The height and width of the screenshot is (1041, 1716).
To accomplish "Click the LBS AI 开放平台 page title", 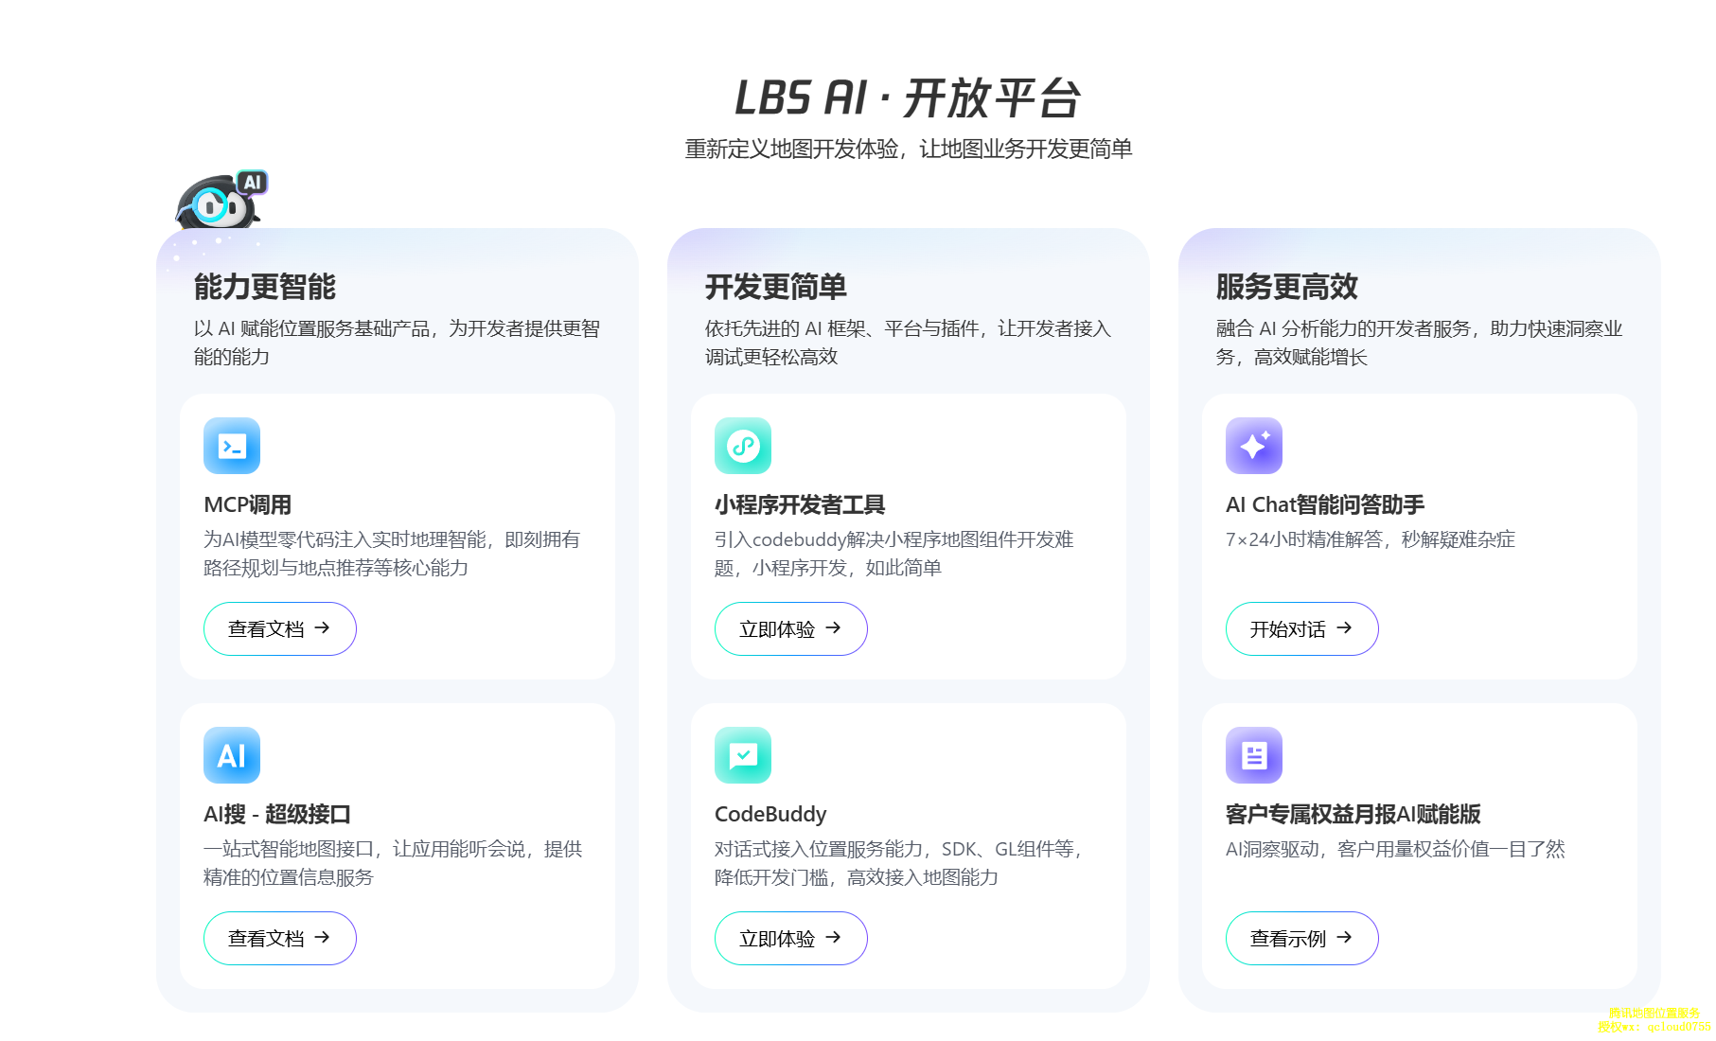I will (x=907, y=98).
